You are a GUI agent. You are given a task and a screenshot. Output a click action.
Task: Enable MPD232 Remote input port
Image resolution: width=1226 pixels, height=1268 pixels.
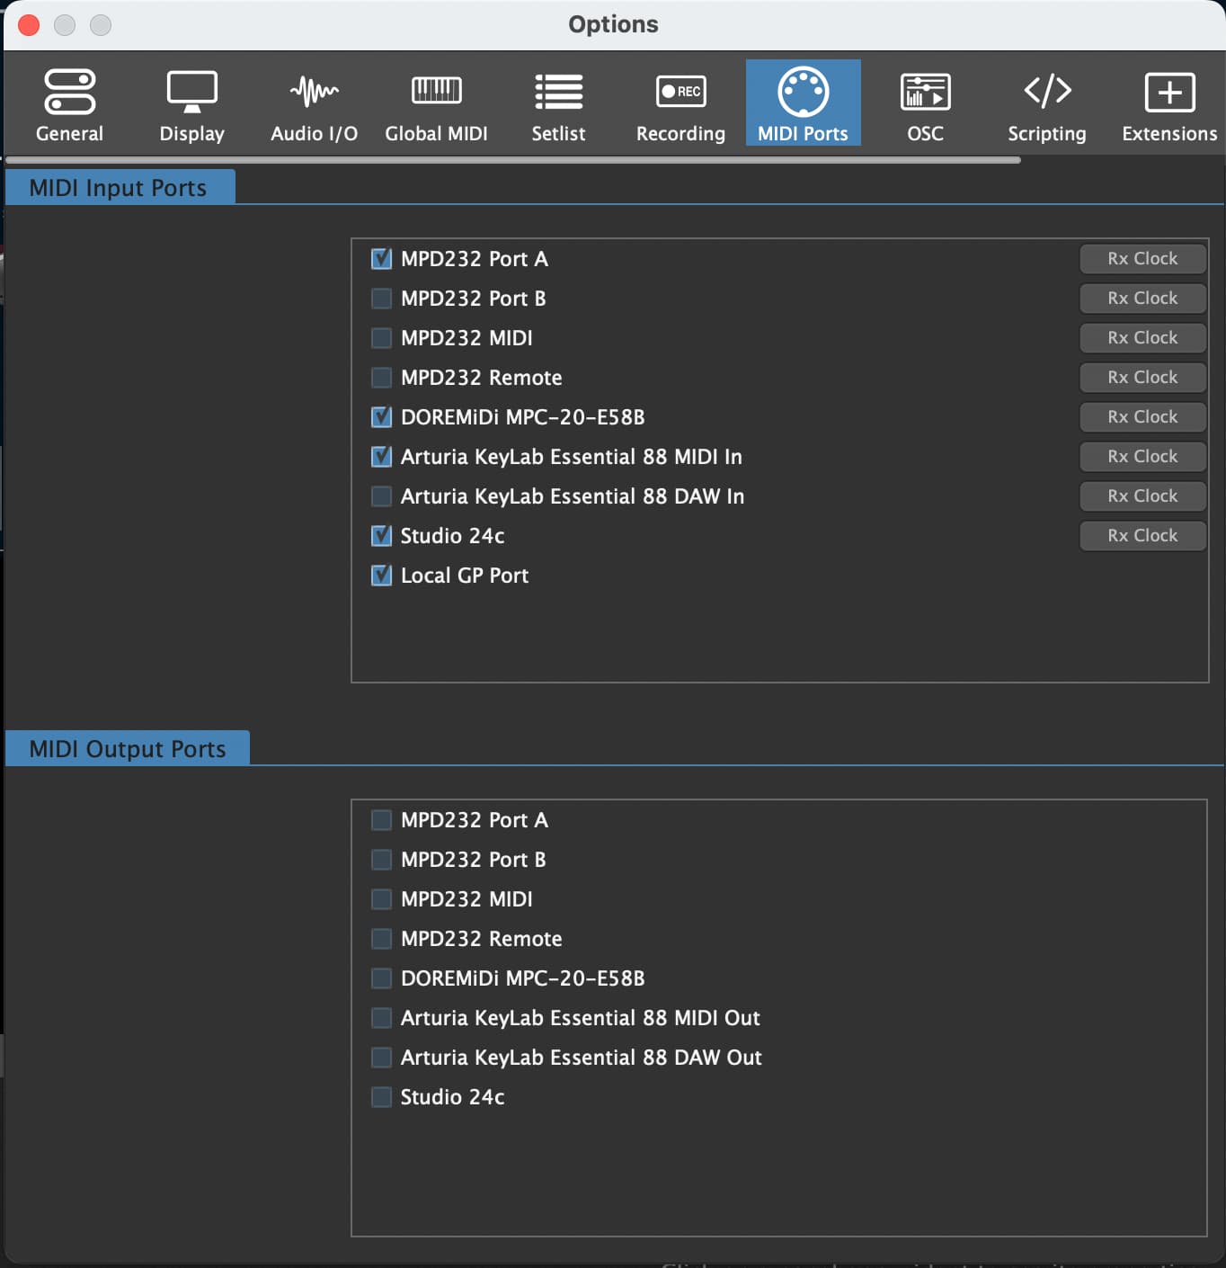click(x=381, y=378)
